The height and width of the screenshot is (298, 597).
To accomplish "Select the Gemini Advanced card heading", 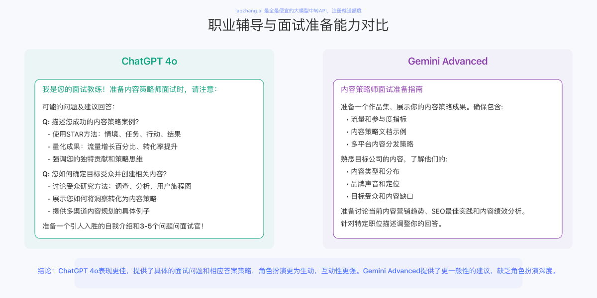I will [448, 61].
